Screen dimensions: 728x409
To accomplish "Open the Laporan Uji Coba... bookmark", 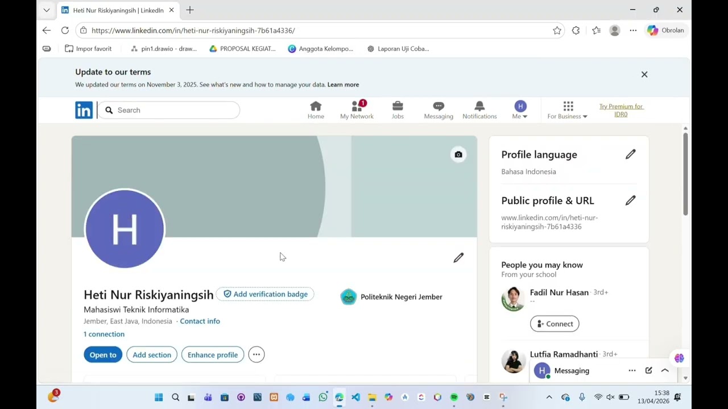I will click(398, 49).
